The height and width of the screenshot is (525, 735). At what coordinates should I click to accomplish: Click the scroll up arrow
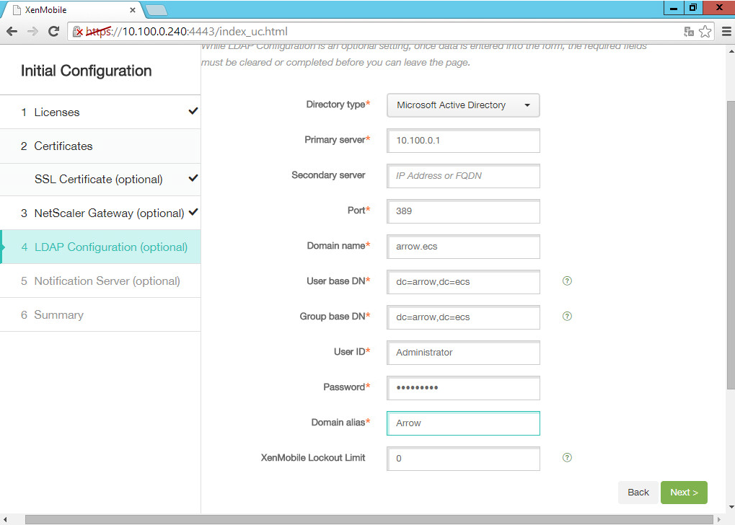(x=731, y=50)
